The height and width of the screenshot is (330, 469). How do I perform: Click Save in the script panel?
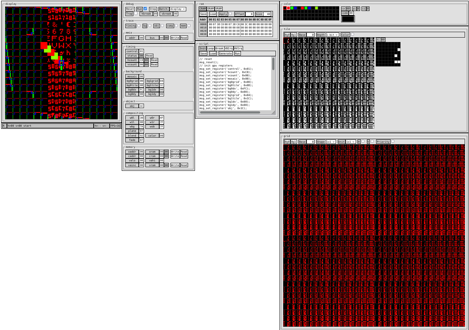[x=203, y=53]
